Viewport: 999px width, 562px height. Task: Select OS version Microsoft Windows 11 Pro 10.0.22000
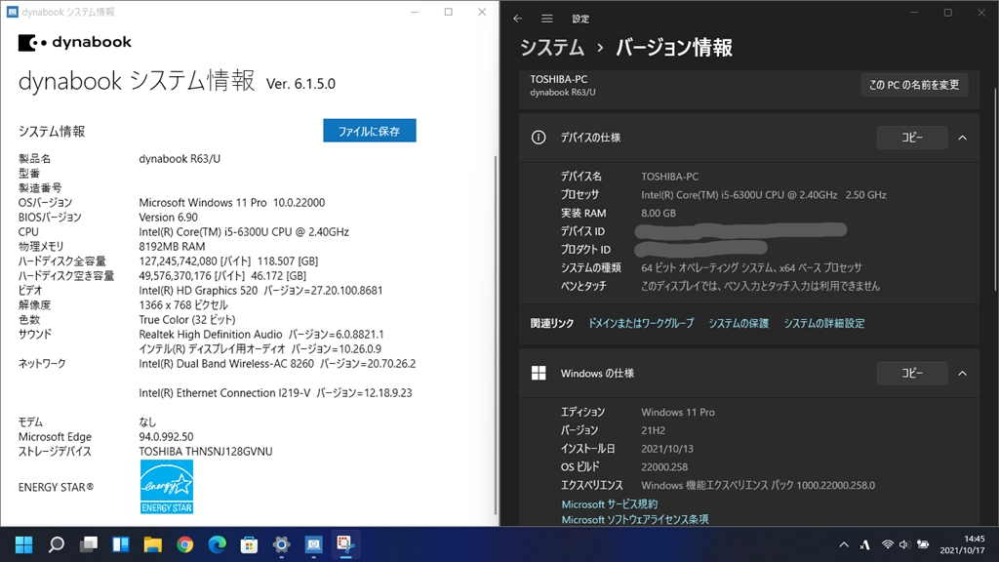tap(232, 203)
